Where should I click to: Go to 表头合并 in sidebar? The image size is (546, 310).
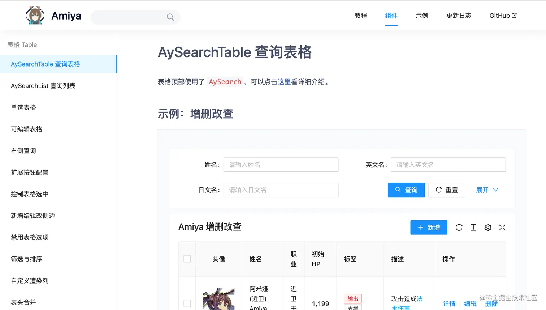pyautogui.click(x=58, y=302)
